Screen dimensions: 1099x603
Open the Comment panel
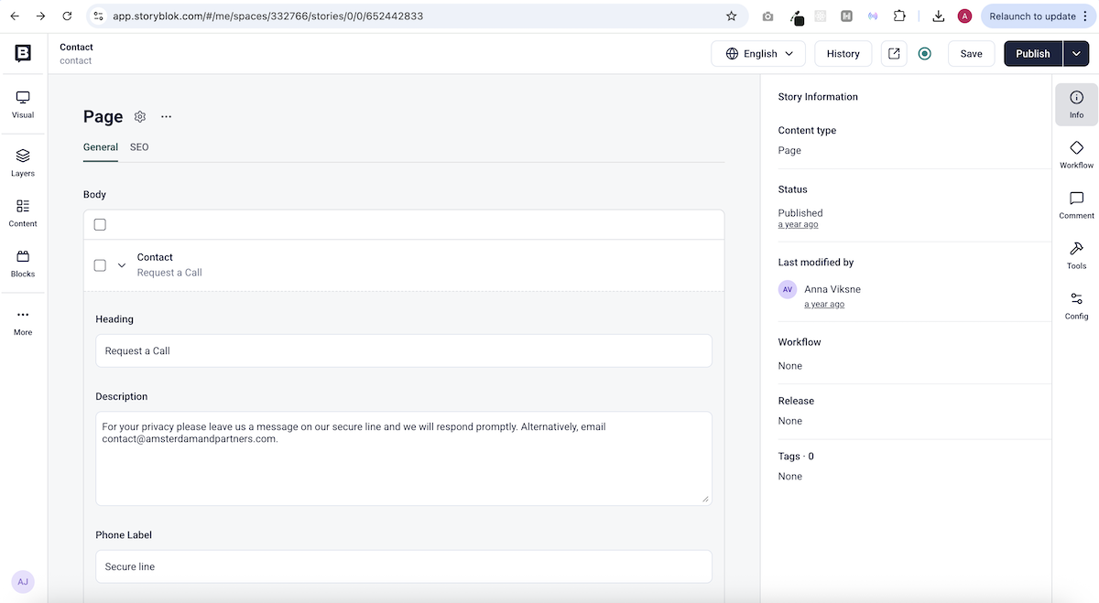point(1075,203)
